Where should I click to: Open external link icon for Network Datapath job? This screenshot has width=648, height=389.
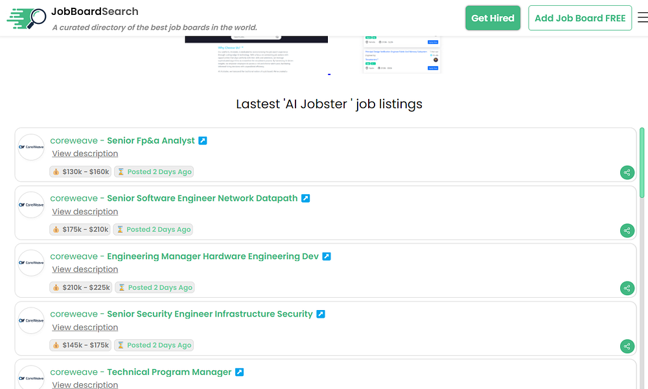pos(305,198)
